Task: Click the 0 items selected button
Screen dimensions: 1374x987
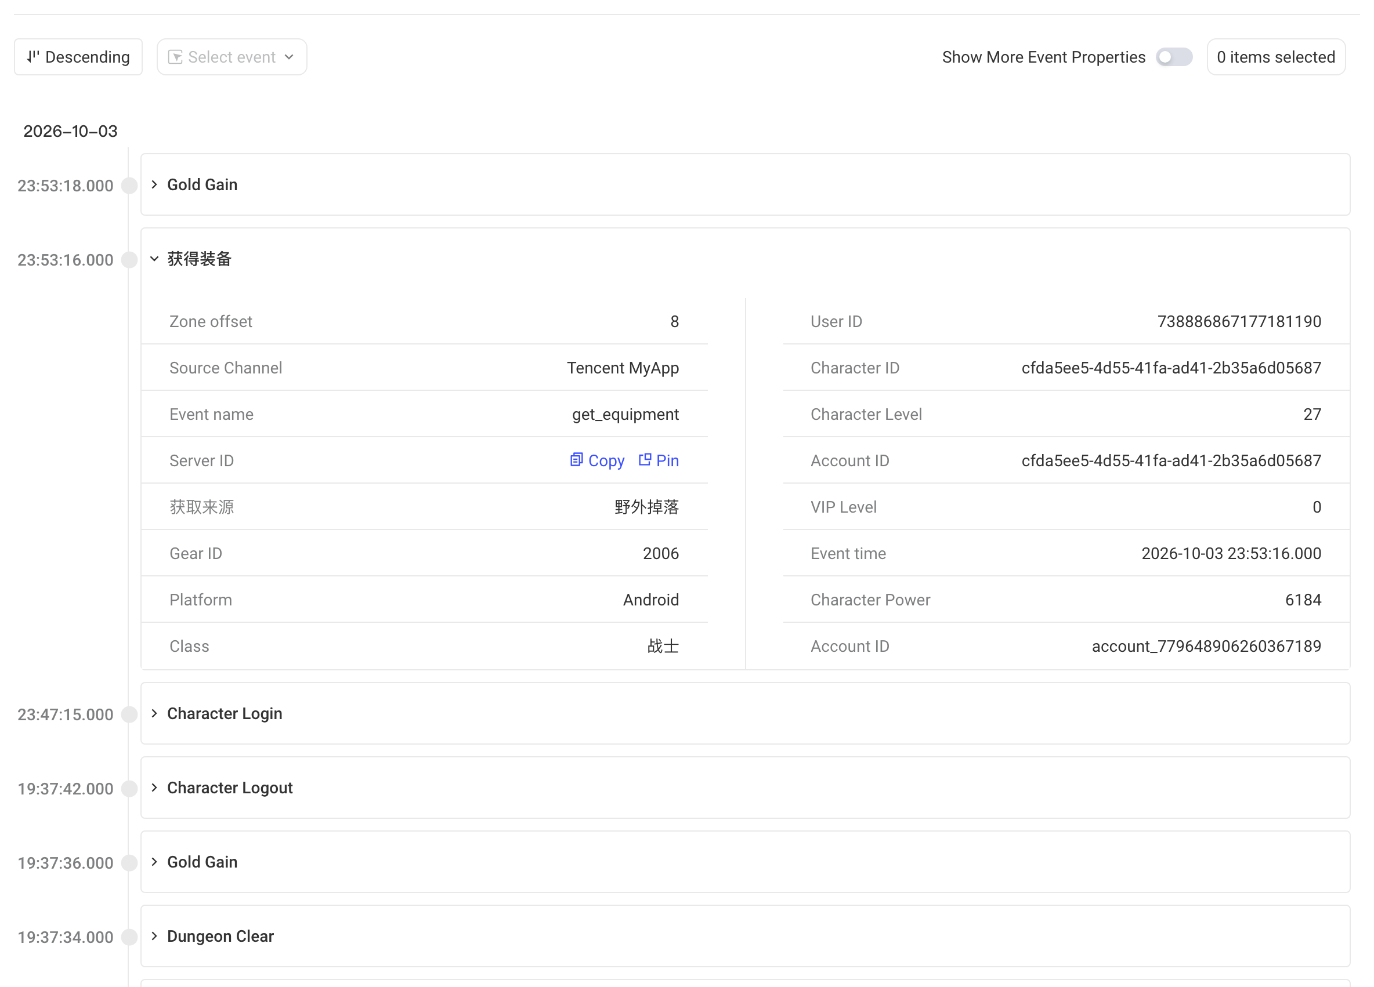Action: point(1276,57)
